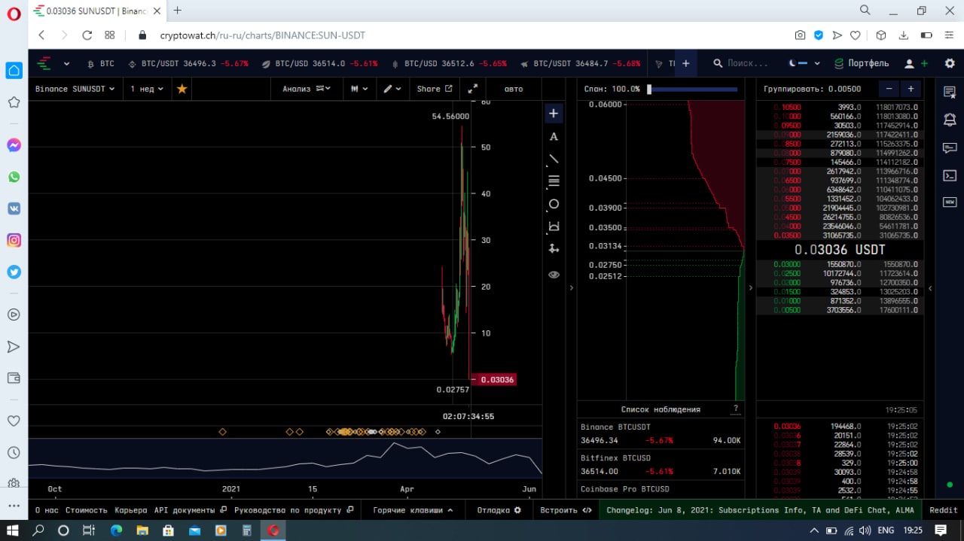Open Отладка debug settings
Viewport: 964px width, 541px height.
pyautogui.click(x=499, y=510)
